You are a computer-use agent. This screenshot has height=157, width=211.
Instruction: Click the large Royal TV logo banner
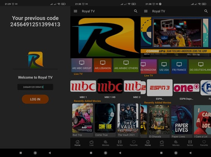(x=106, y=37)
